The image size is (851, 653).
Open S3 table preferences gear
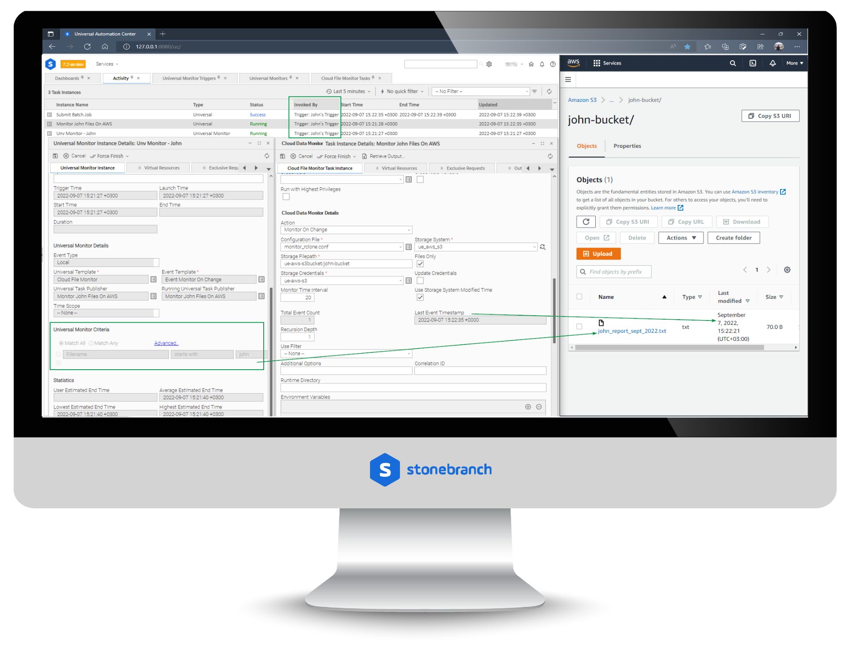pyautogui.click(x=787, y=270)
